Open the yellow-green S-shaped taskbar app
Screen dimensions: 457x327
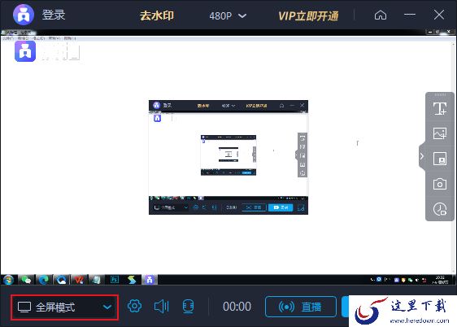(132, 280)
